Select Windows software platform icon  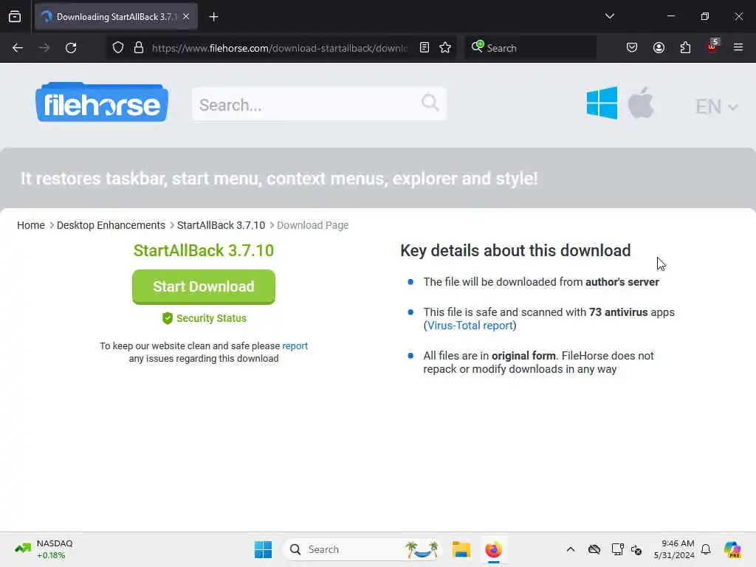coord(602,103)
